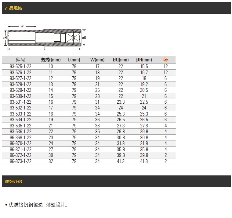Click package quantity 2 in 96-373 row
232x218 pixels.
[x=166, y=161]
